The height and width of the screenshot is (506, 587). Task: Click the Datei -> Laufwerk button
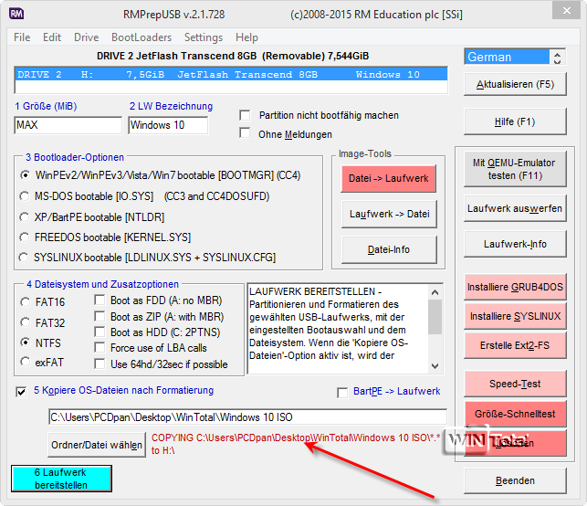click(389, 178)
